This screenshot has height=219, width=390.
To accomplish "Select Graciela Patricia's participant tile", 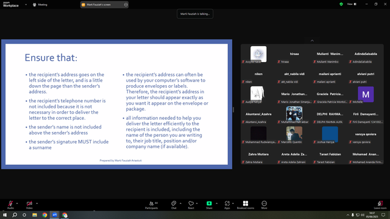I will (x=330, y=94).
